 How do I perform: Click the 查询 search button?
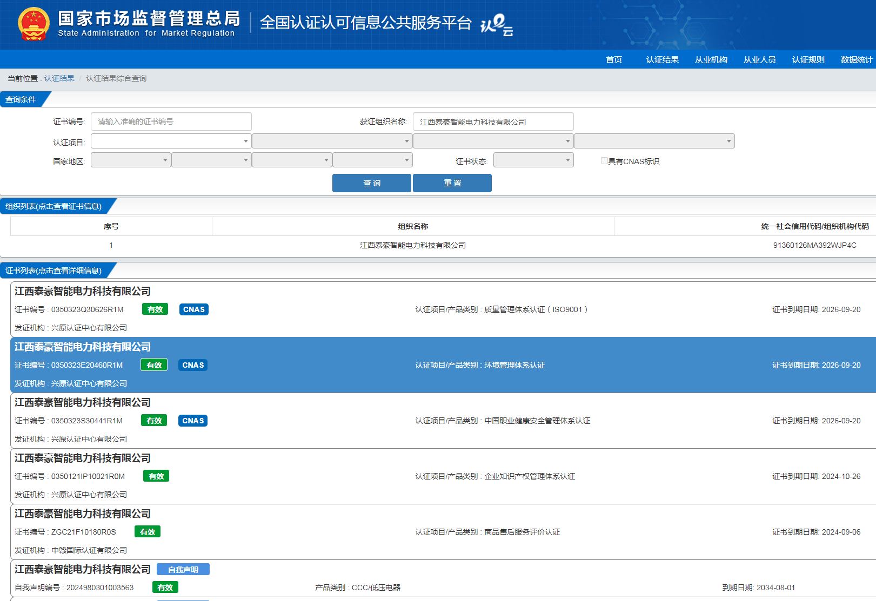(372, 183)
